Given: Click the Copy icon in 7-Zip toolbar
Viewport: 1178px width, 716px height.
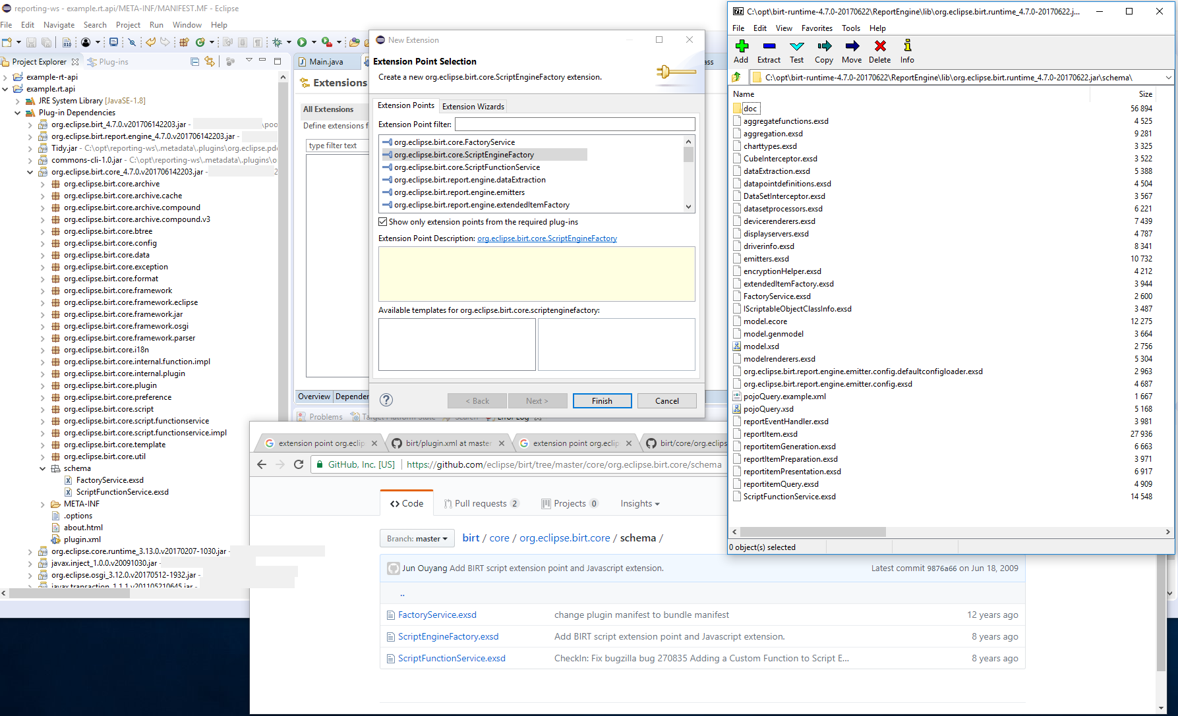Looking at the screenshot, I should tap(824, 45).
